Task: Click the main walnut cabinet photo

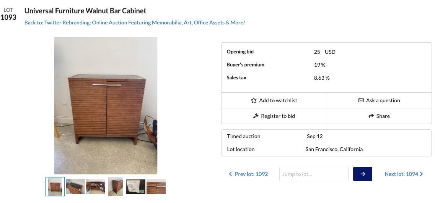Action: coord(106,106)
